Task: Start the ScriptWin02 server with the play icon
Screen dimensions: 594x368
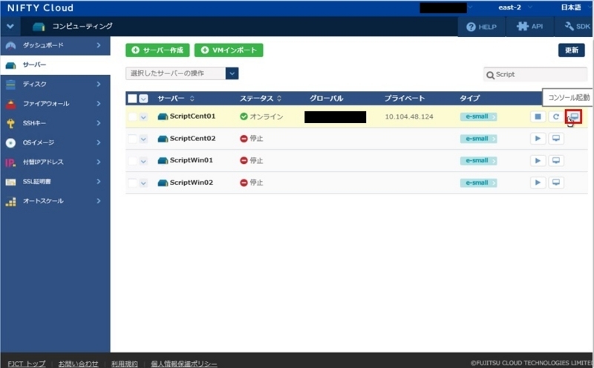Action: point(538,183)
